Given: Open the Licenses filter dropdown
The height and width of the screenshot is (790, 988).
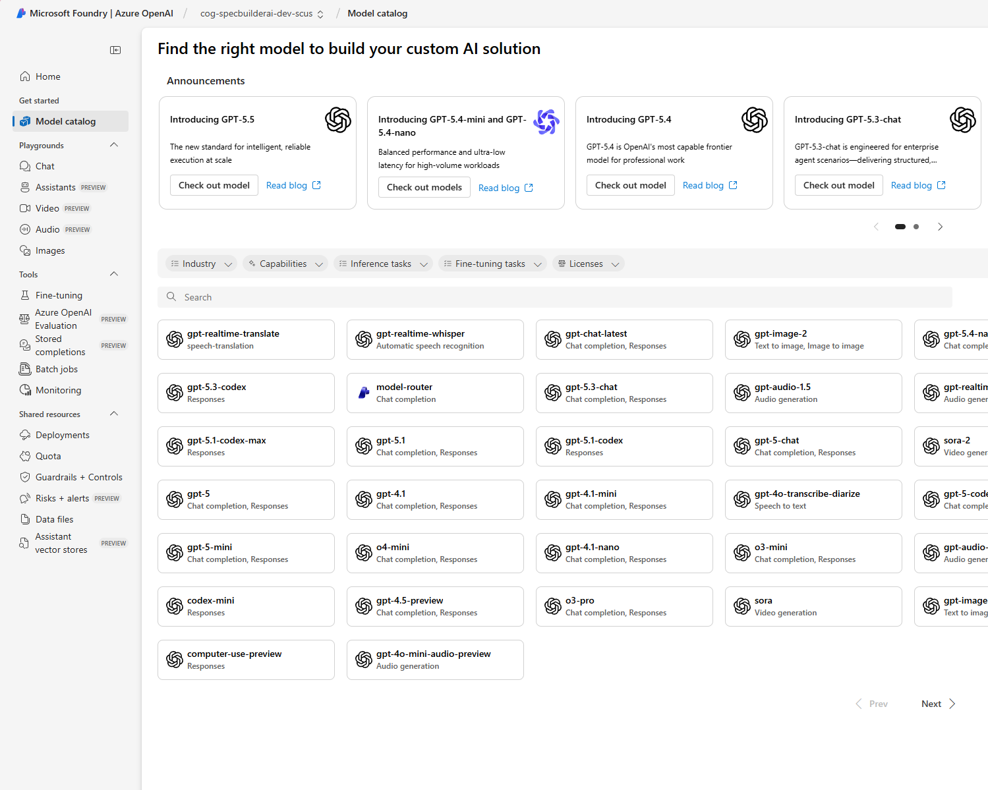Looking at the screenshot, I should (x=589, y=264).
